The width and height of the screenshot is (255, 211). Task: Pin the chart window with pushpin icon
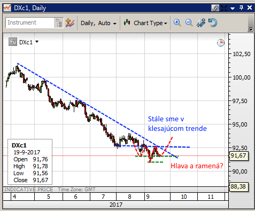pos(241,8)
